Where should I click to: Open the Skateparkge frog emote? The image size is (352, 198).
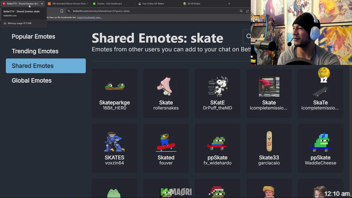click(x=114, y=93)
